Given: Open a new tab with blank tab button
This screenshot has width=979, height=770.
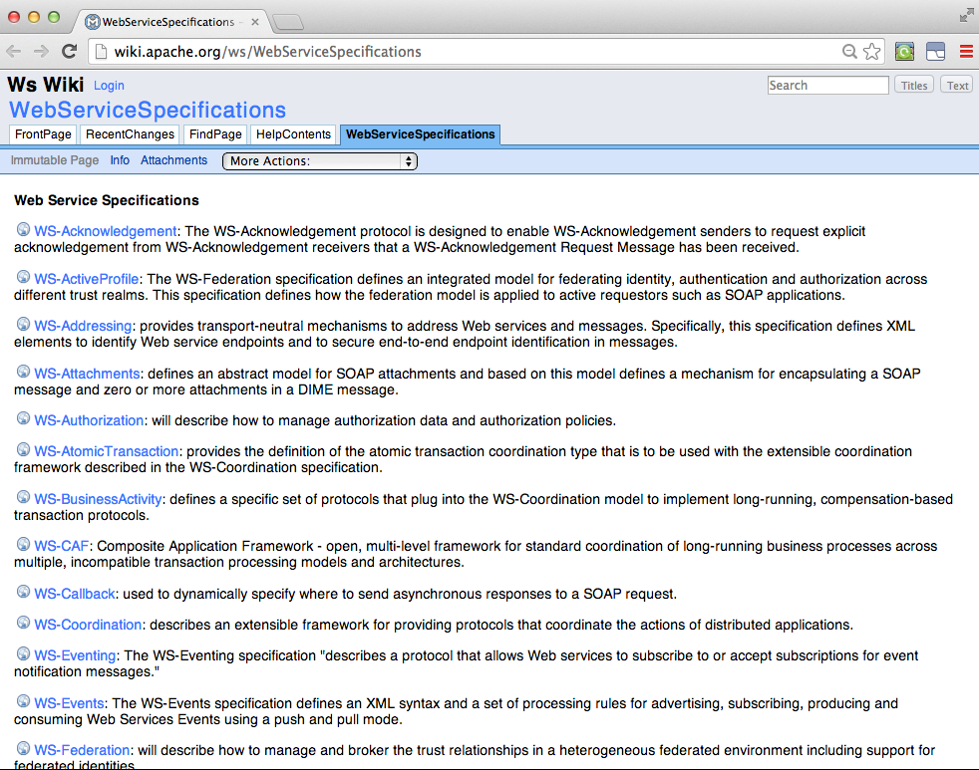Looking at the screenshot, I should [288, 23].
